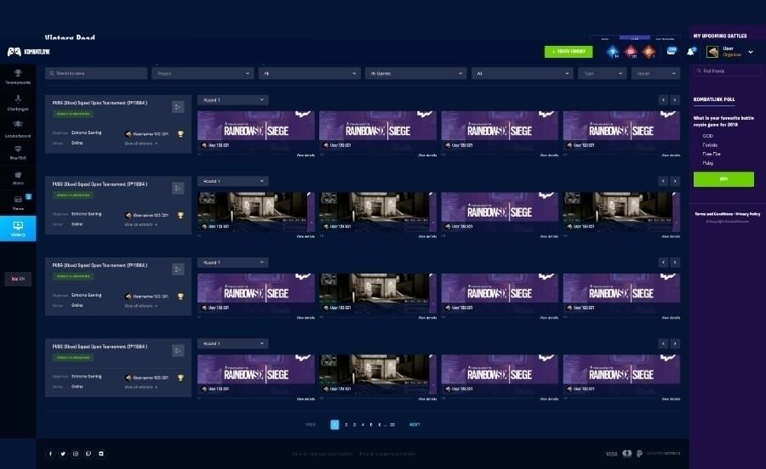The image size is (766, 469).
Task: Open the Twitter link in footer
Action: 63,454
